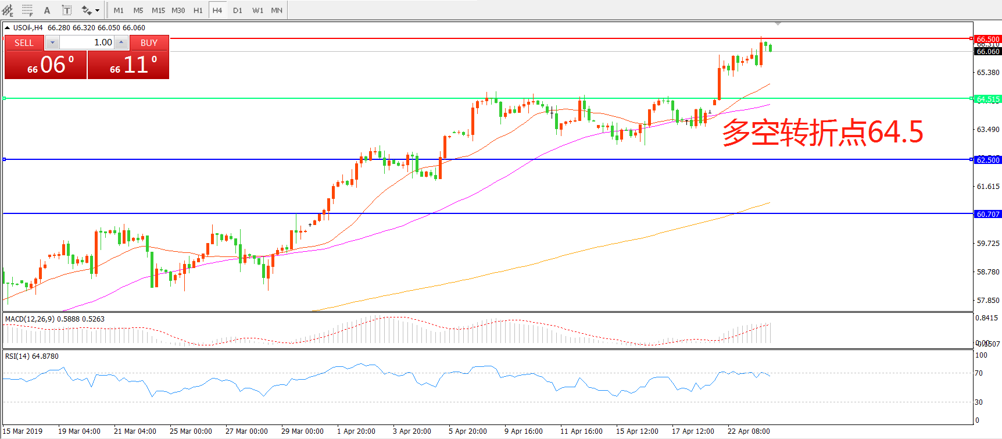Click the lot volume input field
This screenshot has height=439, width=1002.
pos(87,42)
